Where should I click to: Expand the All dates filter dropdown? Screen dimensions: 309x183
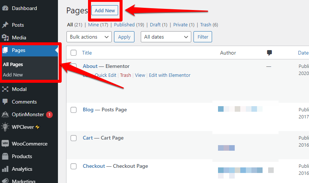[x=166, y=37]
